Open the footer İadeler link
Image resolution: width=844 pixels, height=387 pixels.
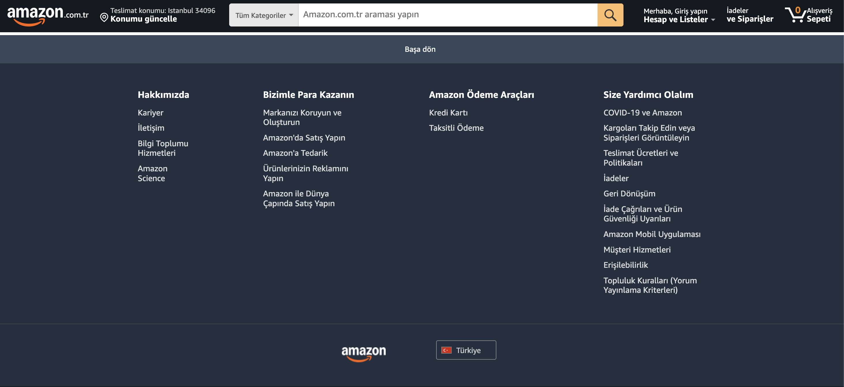coord(616,178)
